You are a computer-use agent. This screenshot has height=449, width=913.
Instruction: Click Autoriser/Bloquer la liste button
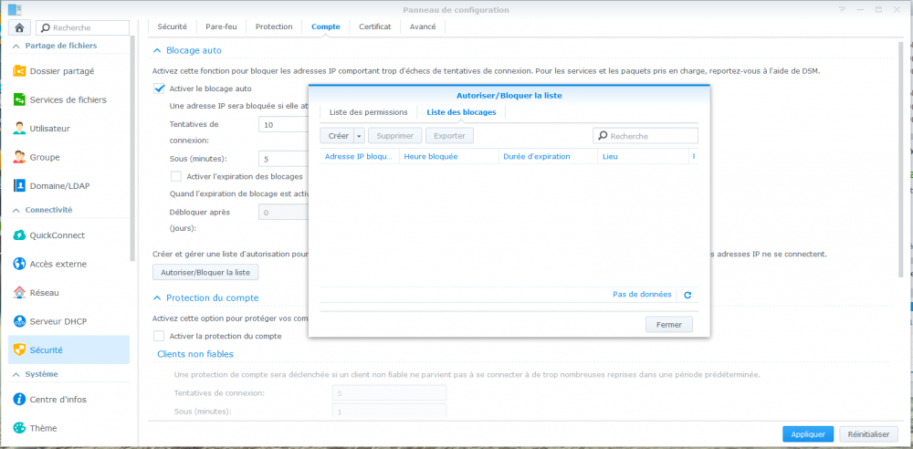coord(205,272)
